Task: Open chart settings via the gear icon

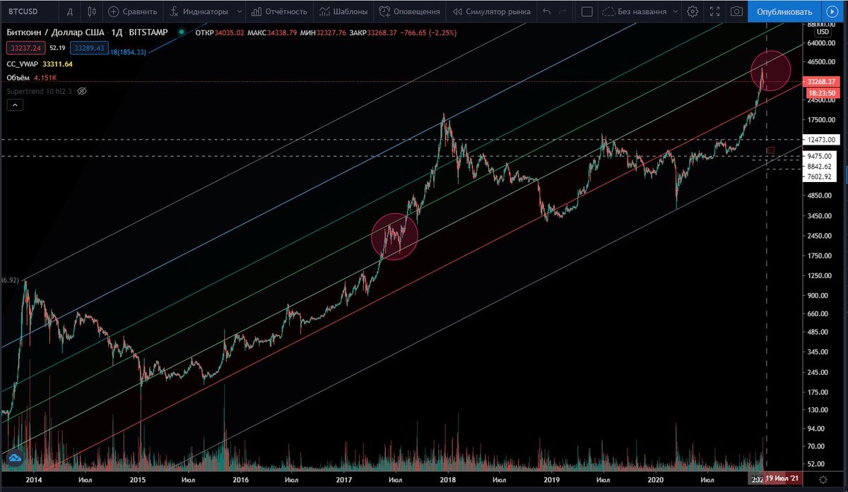Action: pyautogui.click(x=692, y=11)
